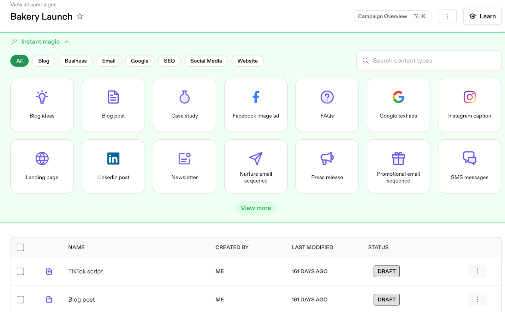Open the Facebook image ad template
Image resolution: width=505 pixels, height=312 pixels.
256,105
